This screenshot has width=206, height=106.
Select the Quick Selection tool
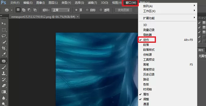4,42
